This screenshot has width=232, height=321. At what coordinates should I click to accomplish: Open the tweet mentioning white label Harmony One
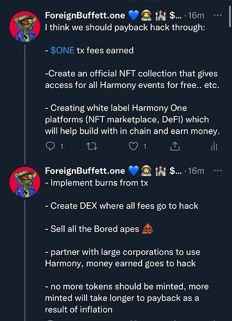[x=132, y=79]
